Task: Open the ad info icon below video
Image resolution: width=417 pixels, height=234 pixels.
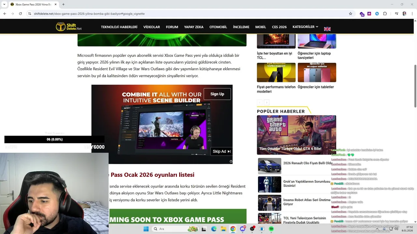Action: [231, 162]
